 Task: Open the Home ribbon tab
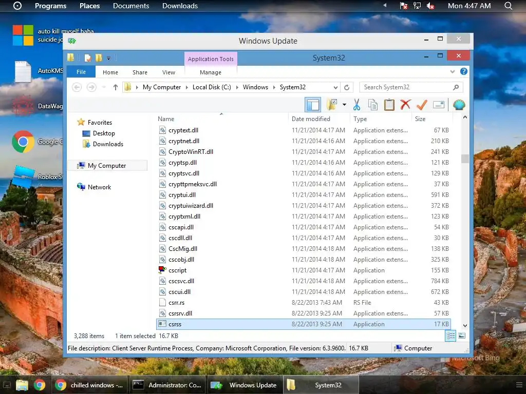110,72
